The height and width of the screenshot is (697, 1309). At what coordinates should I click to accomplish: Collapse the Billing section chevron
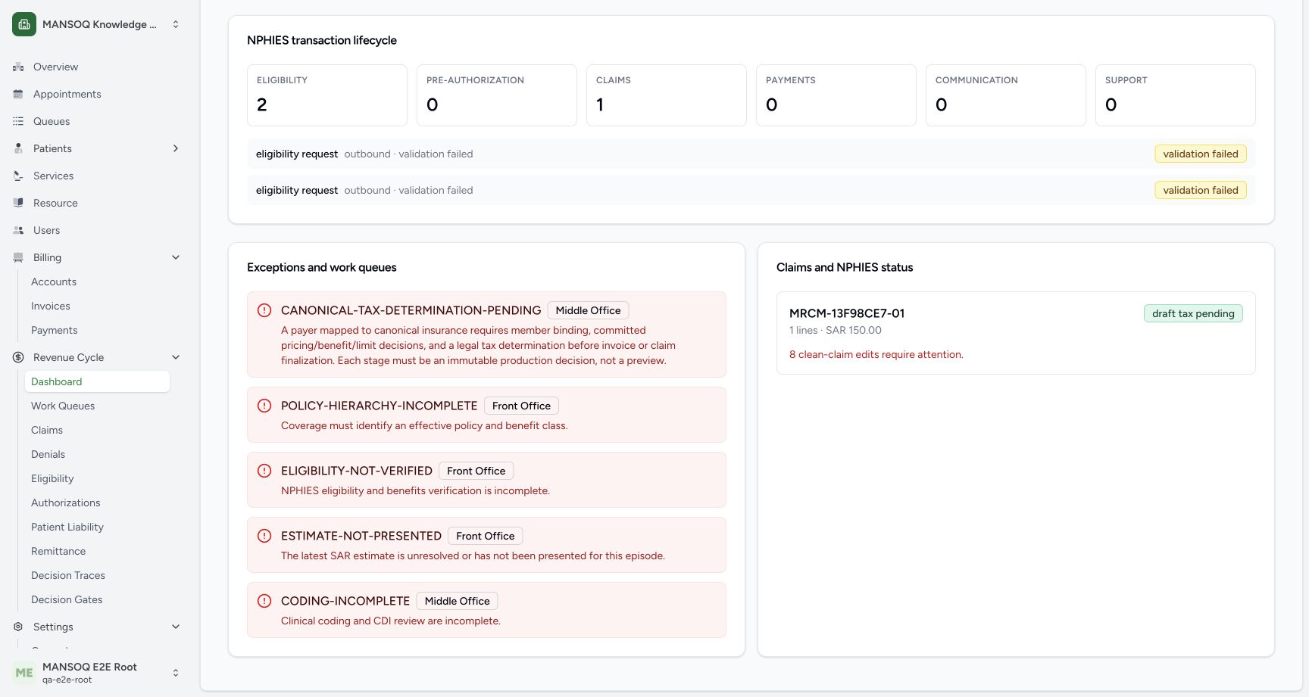pos(176,257)
